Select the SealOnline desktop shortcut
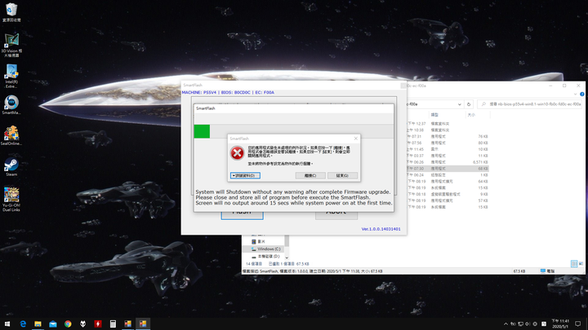The width and height of the screenshot is (588, 330). pos(11,135)
